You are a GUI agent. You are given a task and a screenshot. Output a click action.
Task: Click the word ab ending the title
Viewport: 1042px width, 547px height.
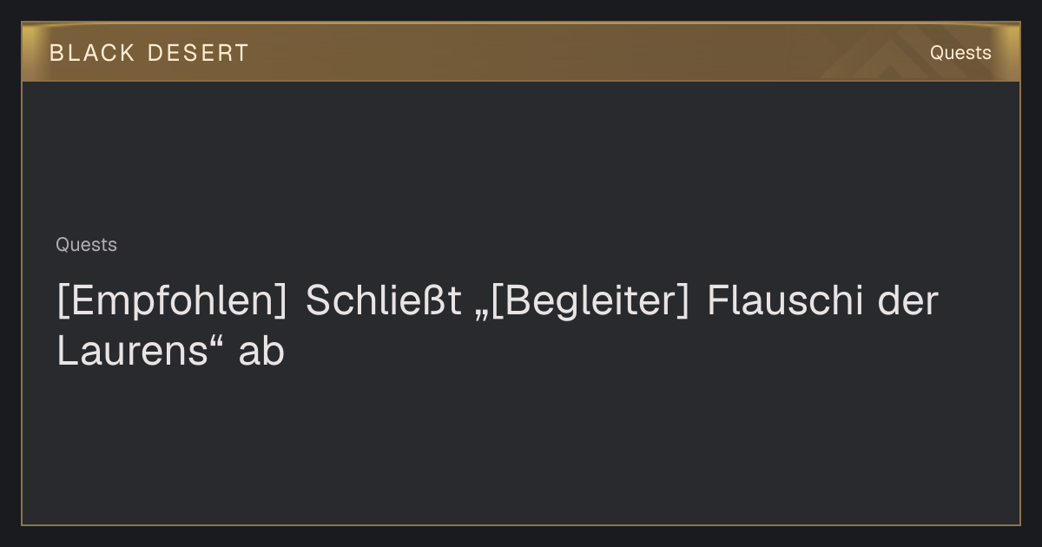pyautogui.click(x=261, y=353)
